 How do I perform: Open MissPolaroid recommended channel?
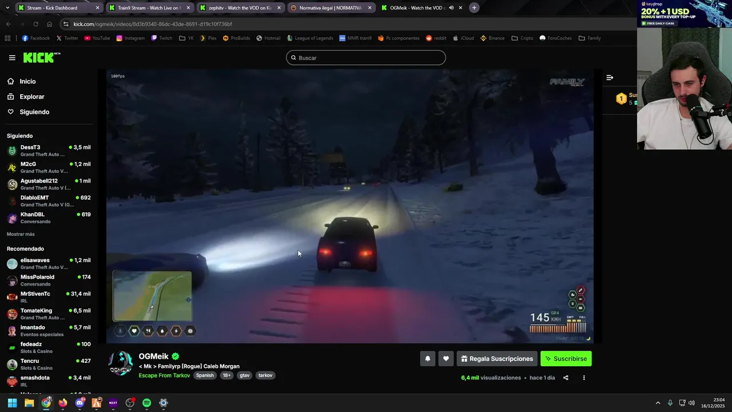pyautogui.click(x=49, y=280)
